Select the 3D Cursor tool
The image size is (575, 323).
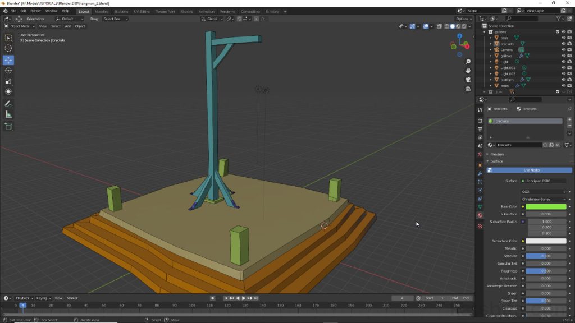click(8, 48)
